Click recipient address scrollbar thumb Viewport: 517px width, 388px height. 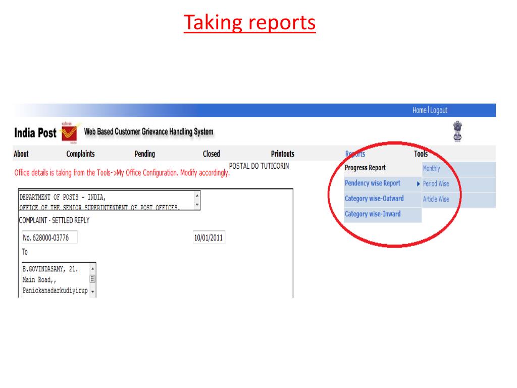[93, 279]
